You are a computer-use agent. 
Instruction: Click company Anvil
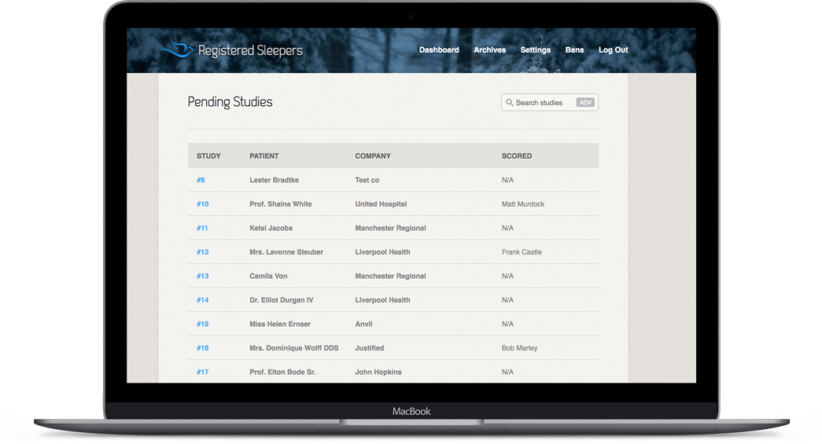click(364, 324)
